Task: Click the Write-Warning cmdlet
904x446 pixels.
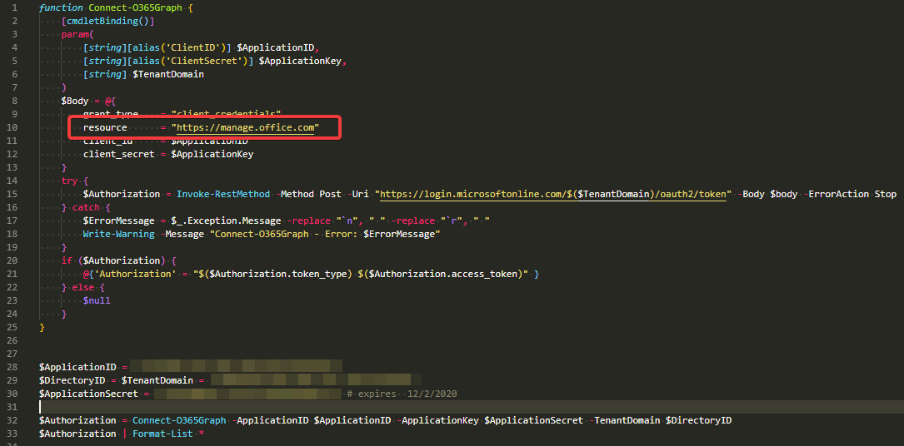Action: (x=119, y=234)
